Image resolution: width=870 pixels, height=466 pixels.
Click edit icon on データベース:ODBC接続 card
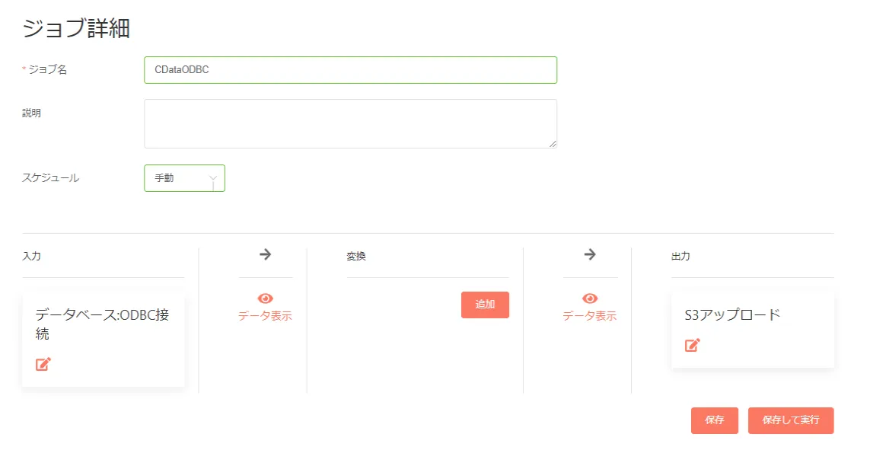click(43, 364)
